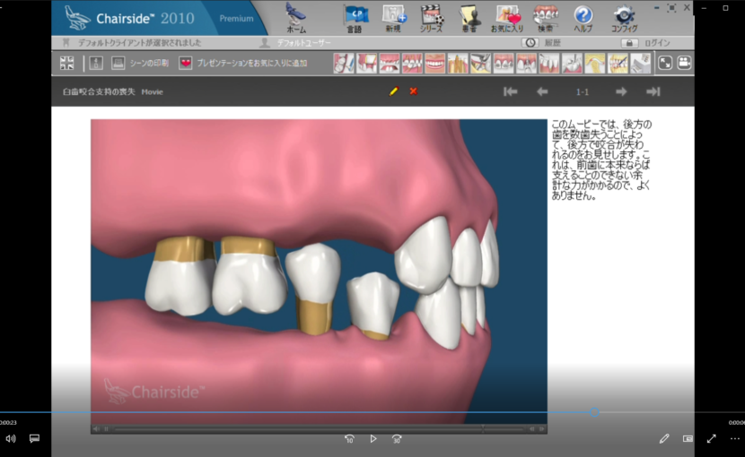Click the dental animation movie frame
This screenshot has width=745, height=457.
tap(319, 271)
